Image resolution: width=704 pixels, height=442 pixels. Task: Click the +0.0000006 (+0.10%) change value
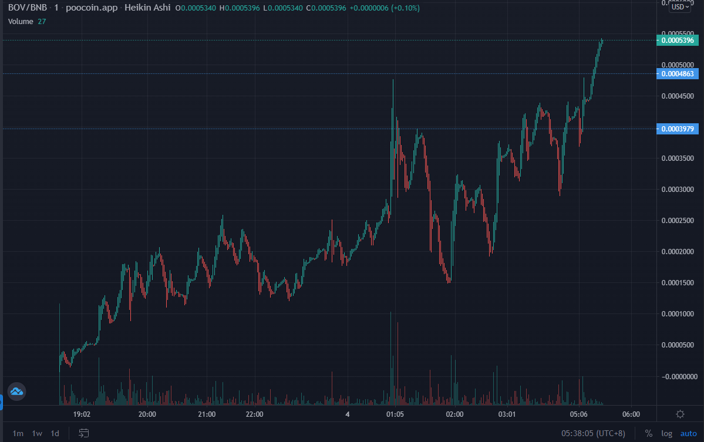tap(385, 8)
